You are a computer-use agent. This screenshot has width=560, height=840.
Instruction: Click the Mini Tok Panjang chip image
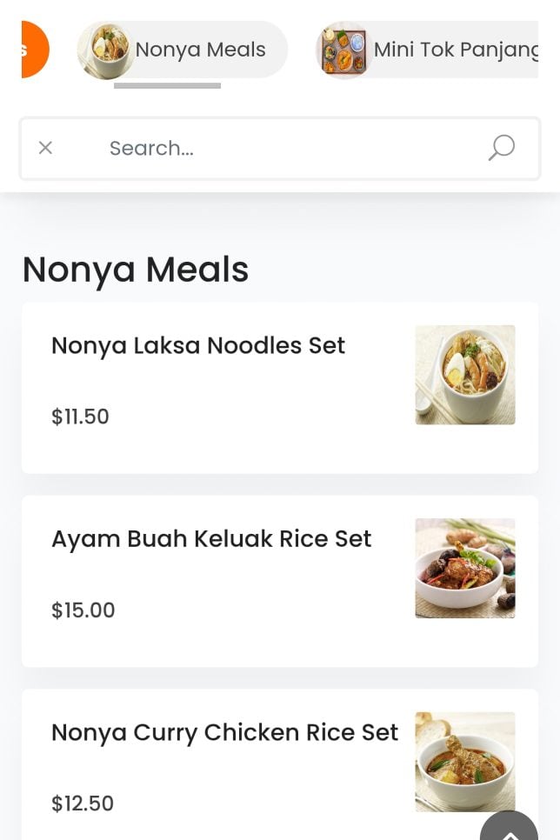[x=343, y=50]
